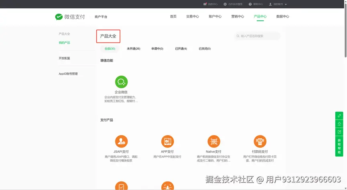Open 营销中心 in the navigation
This screenshot has height=190, width=347.
pyautogui.click(x=237, y=16)
